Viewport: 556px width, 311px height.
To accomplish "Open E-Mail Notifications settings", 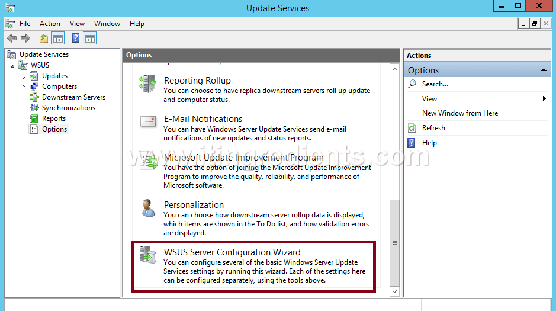I will pyautogui.click(x=203, y=119).
